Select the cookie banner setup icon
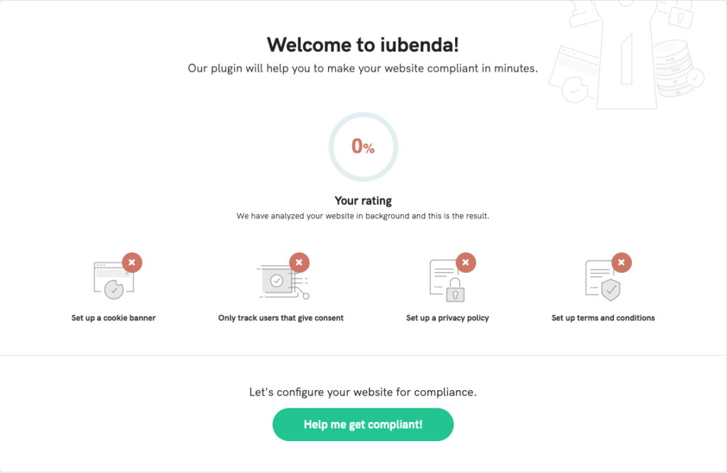Screen dimensions: 727x473 pyautogui.click(x=112, y=279)
